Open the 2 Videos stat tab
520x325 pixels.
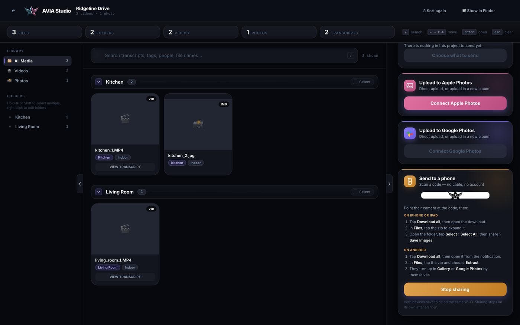pyautogui.click(x=201, y=32)
